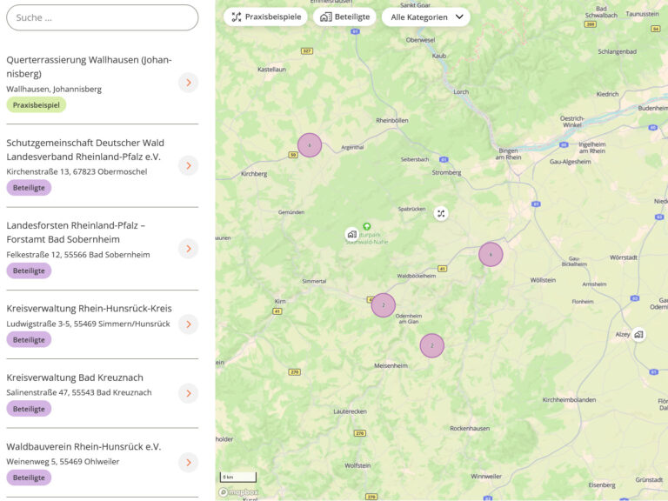Click cluster marker east of Meisenheim

pyautogui.click(x=432, y=345)
